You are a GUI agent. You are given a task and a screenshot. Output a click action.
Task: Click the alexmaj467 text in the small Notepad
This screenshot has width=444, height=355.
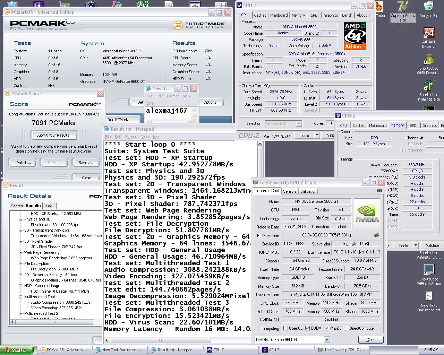point(166,111)
